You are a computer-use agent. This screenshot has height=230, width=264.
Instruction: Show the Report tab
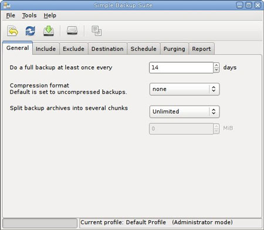pos(201,49)
